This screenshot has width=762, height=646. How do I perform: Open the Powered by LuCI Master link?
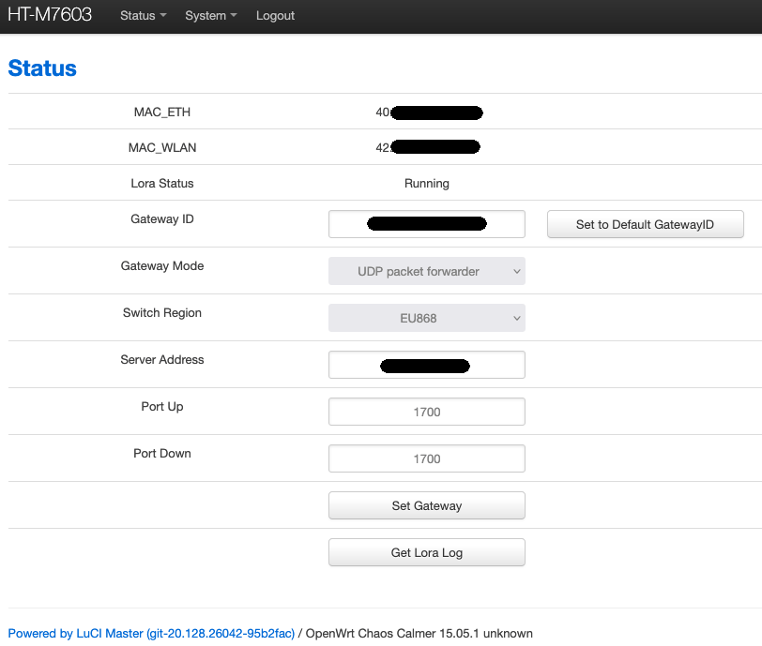click(x=151, y=634)
